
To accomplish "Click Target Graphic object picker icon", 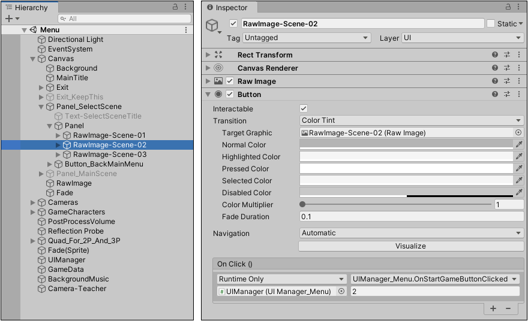I will (518, 132).
